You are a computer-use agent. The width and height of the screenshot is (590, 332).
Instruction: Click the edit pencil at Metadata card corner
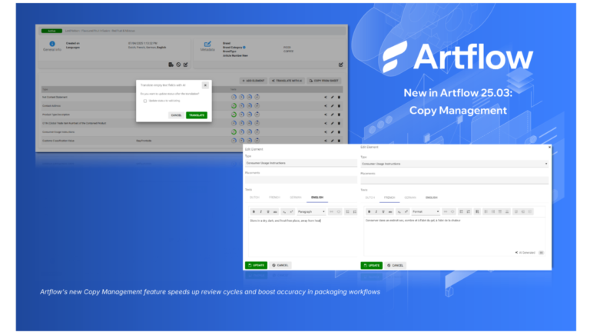pos(340,65)
